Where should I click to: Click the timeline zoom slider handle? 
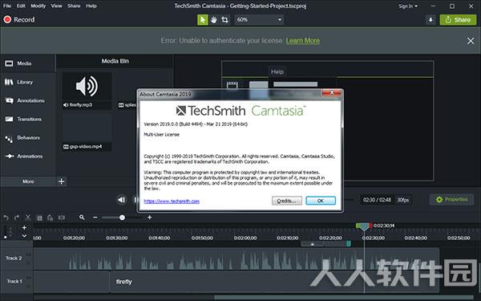click(122, 218)
